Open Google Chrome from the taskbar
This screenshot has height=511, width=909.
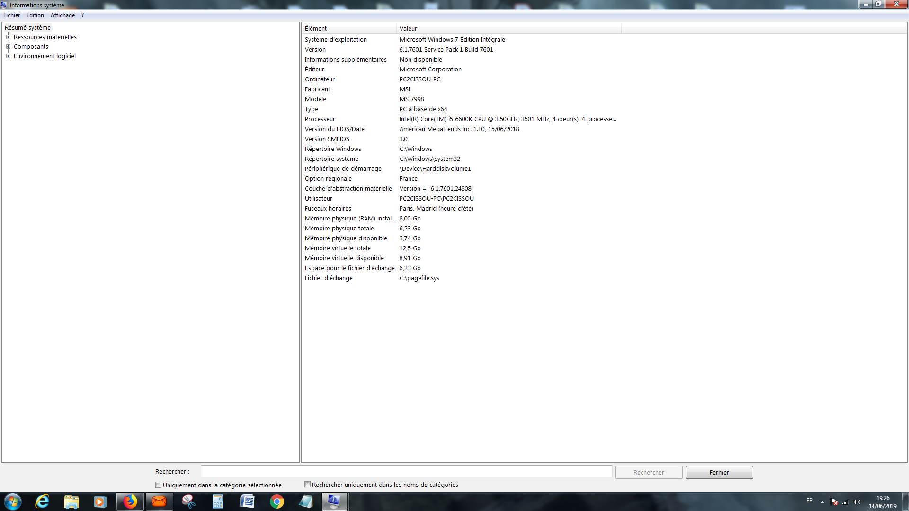277,502
